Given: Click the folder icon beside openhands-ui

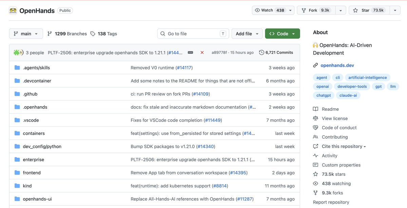Looking at the screenshot, I should 17,199.
